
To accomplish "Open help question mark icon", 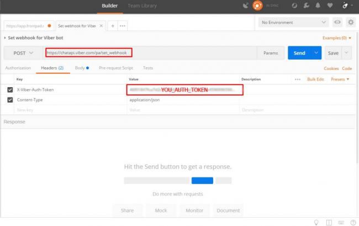I will tap(353, 222).
